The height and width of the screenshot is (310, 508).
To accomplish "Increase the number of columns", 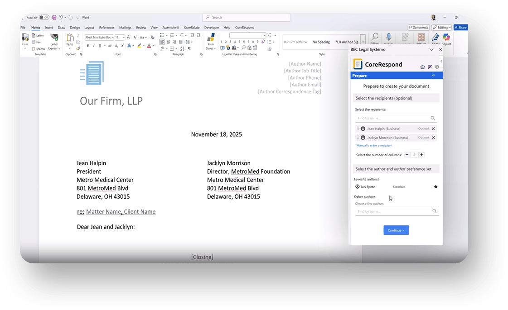I will 421,155.
